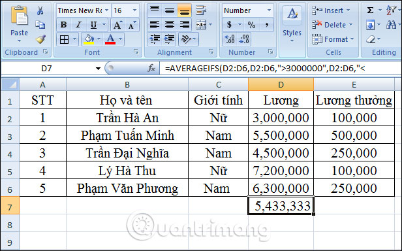This screenshot has height=251, width=402.
Task: Align text right
Action: [184, 25]
